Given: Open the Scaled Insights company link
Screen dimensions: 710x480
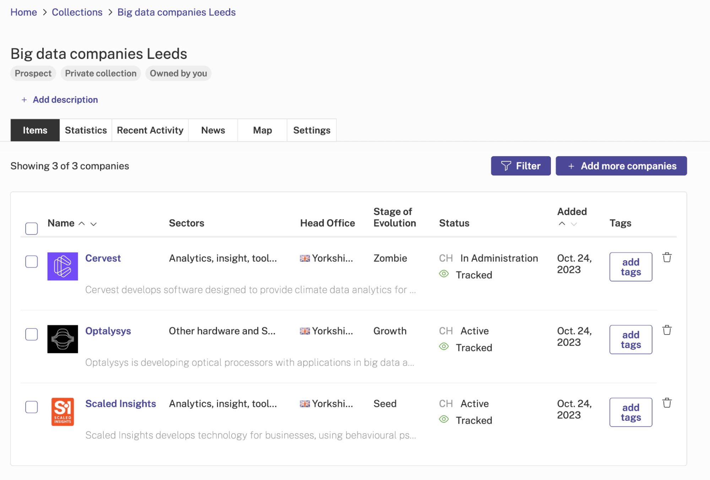Looking at the screenshot, I should click(121, 404).
